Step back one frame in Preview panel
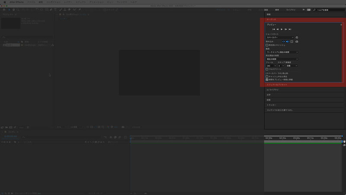This screenshot has height=195, width=346. [x=278, y=29]
